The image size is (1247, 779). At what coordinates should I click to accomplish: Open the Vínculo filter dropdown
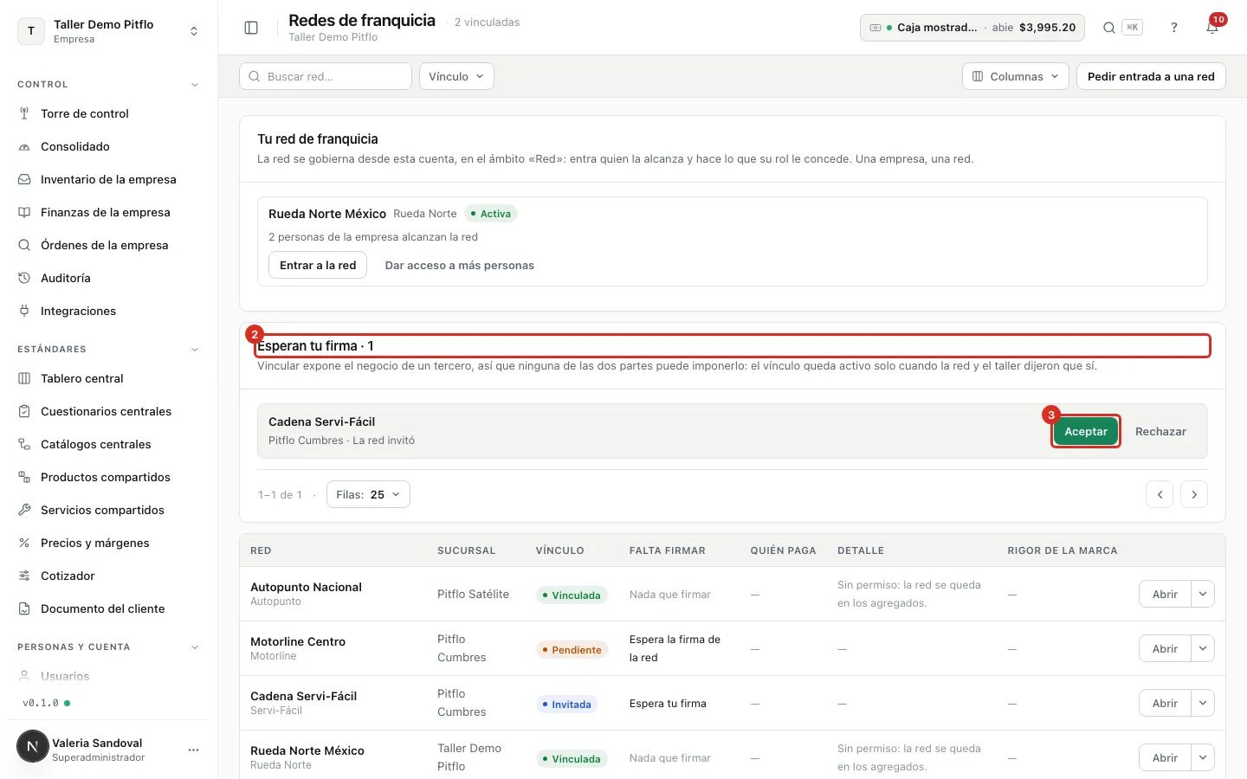click(x=456, y=76)
